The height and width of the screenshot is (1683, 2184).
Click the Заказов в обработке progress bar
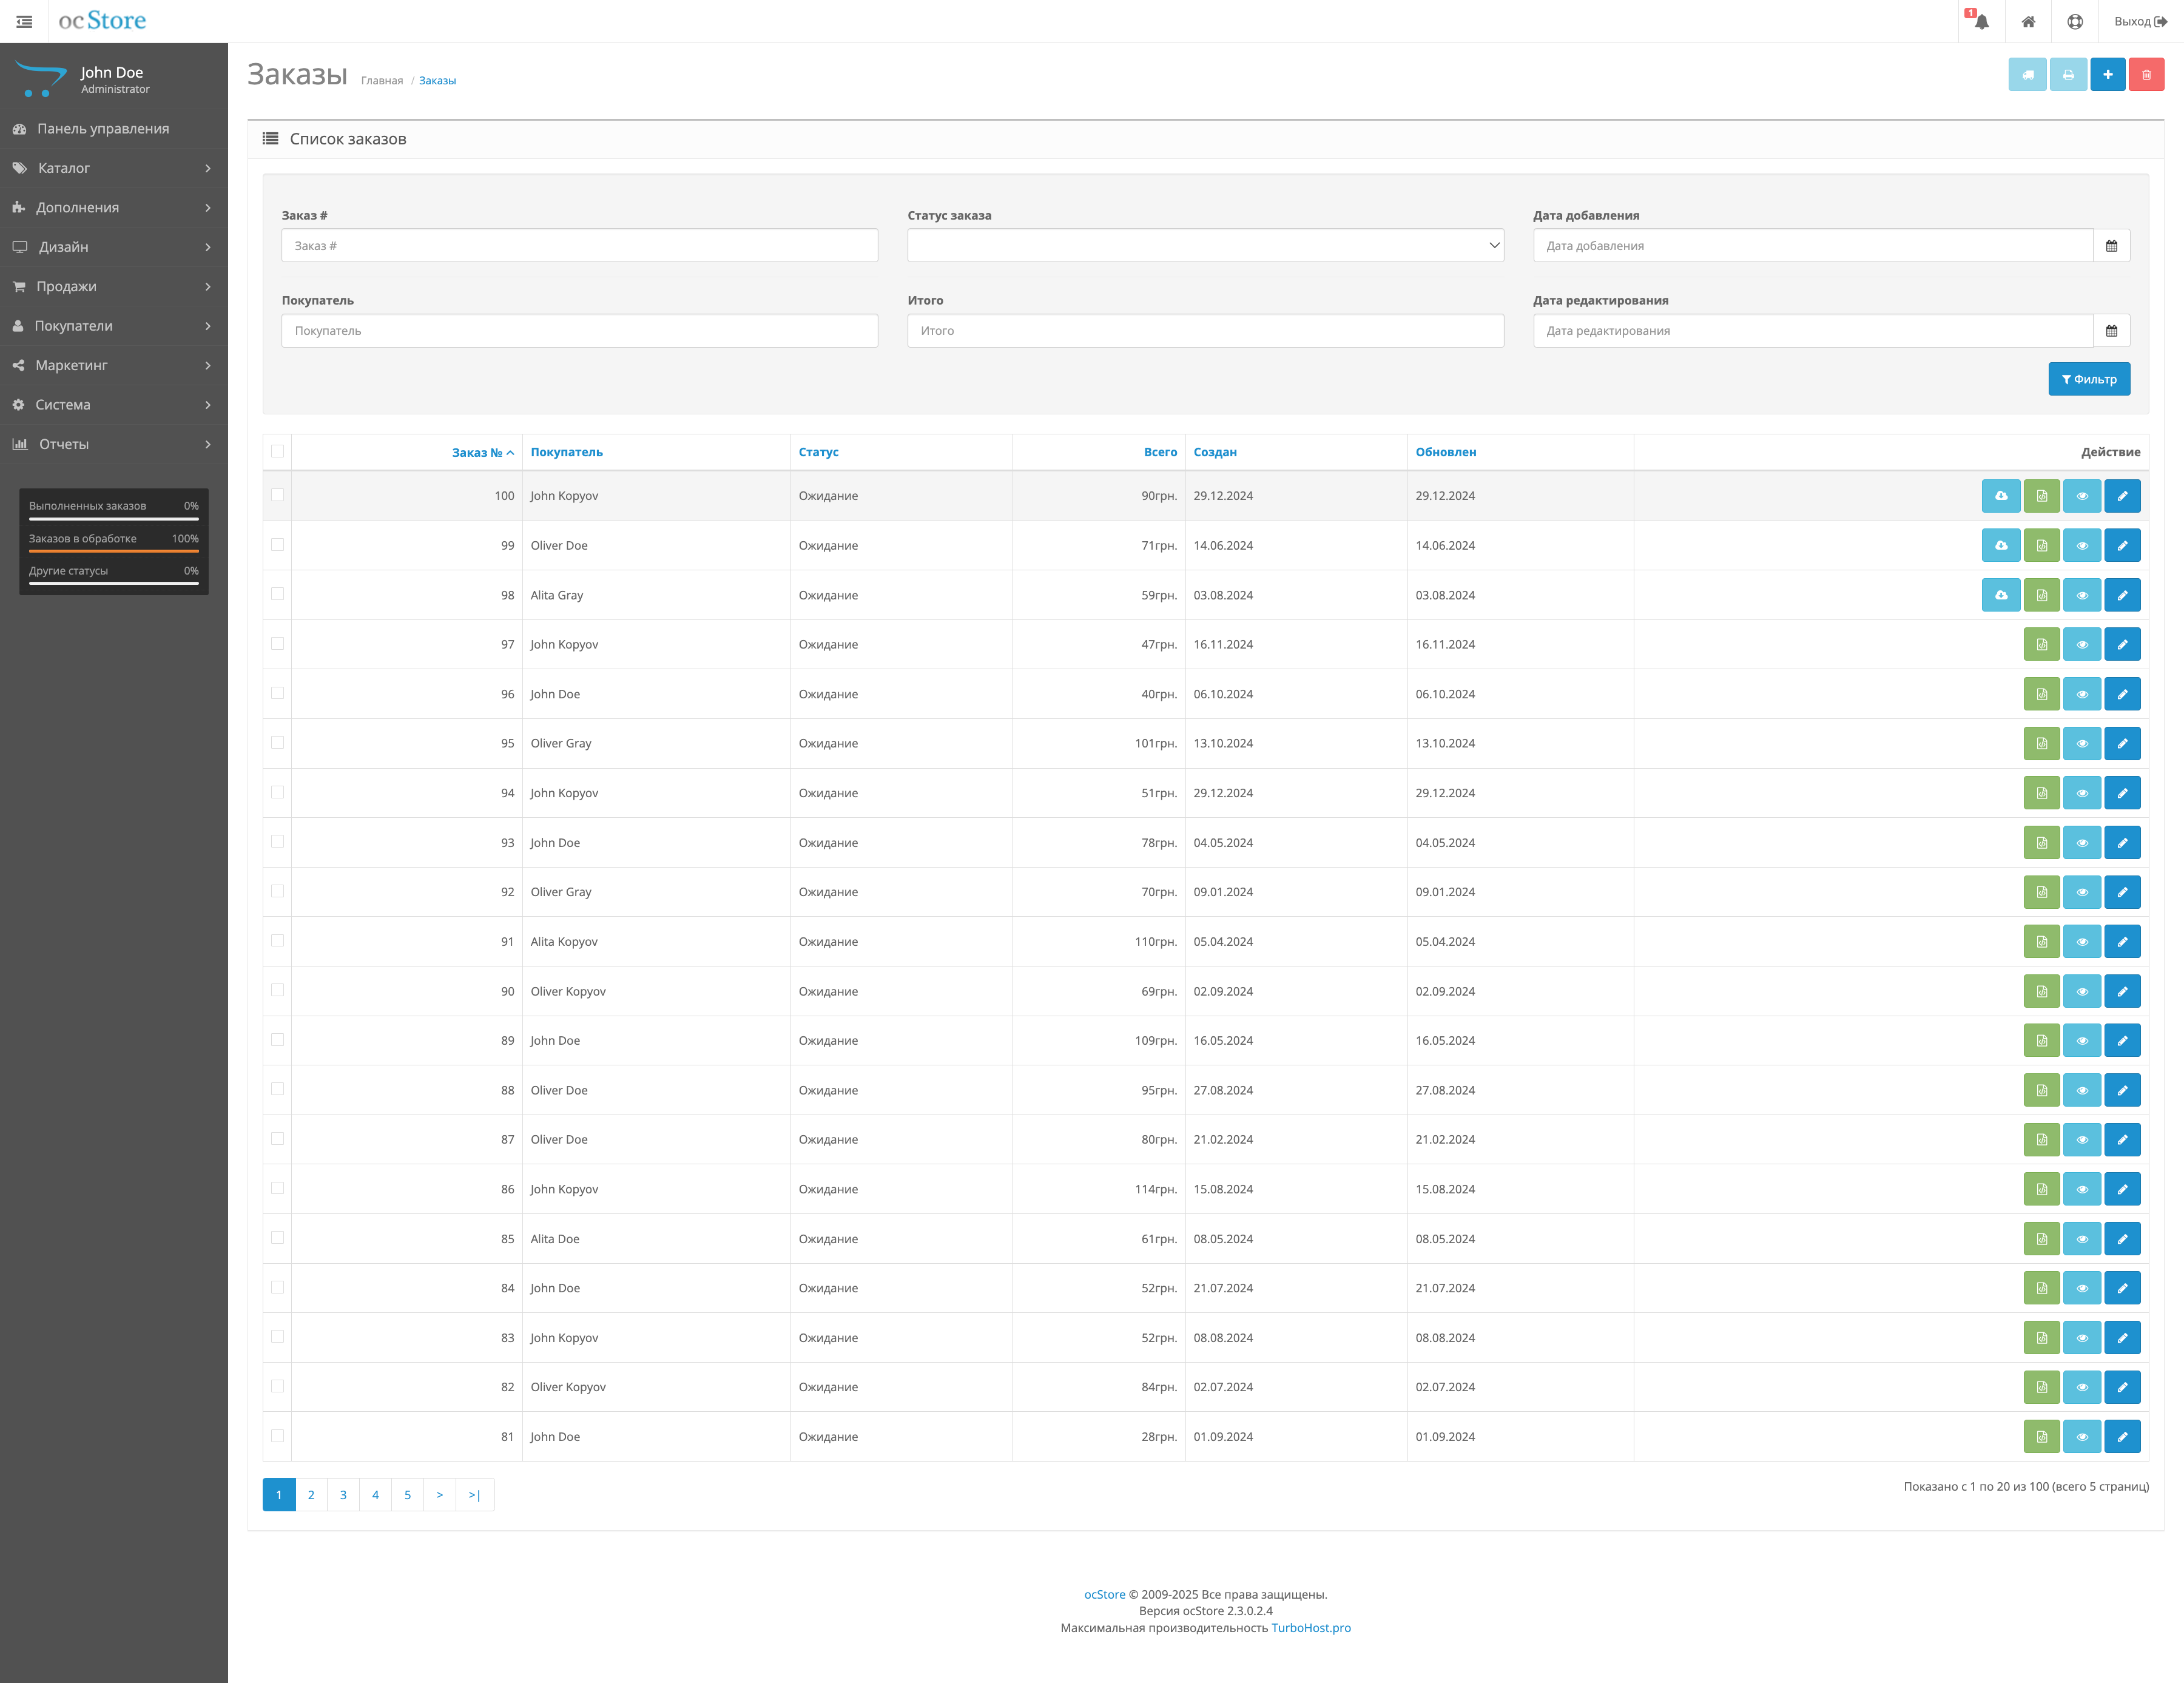coord(114,551)
